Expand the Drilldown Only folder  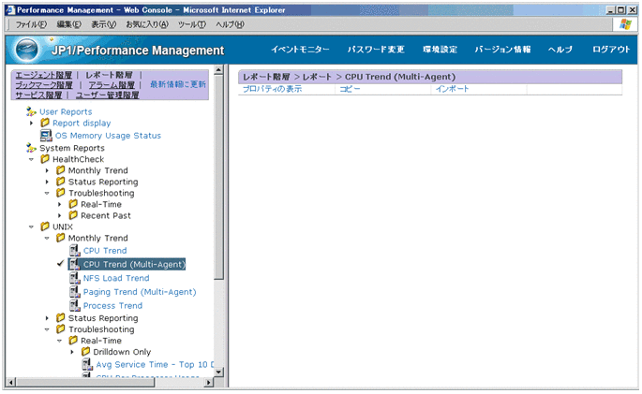pos(72,352)
